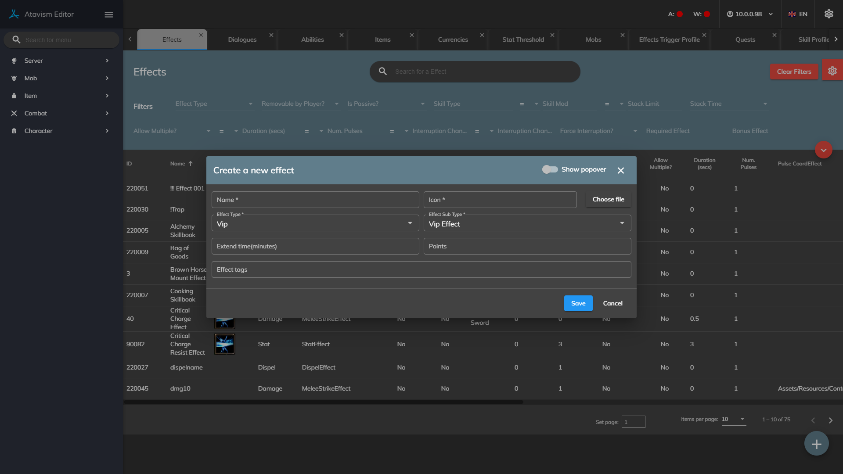Click the search icon in Effects search bar
Viewport: 843px width, 474px height.
tap(383, 71)
